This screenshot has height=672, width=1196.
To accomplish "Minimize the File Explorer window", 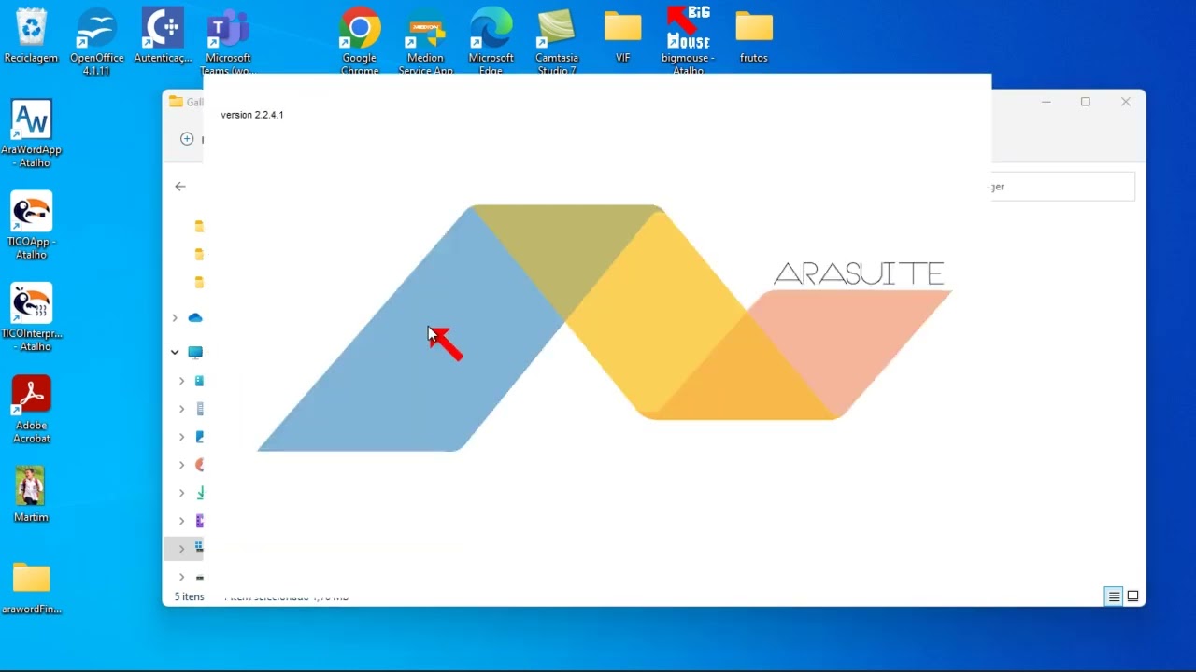I will click(x=1046, y=102).
